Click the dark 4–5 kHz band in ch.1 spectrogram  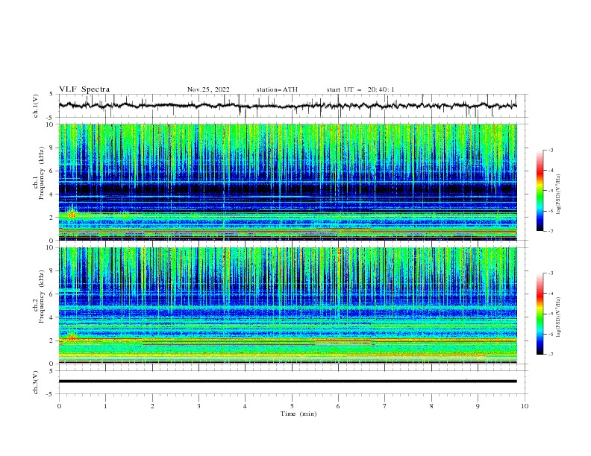click(x=287, y=189)
